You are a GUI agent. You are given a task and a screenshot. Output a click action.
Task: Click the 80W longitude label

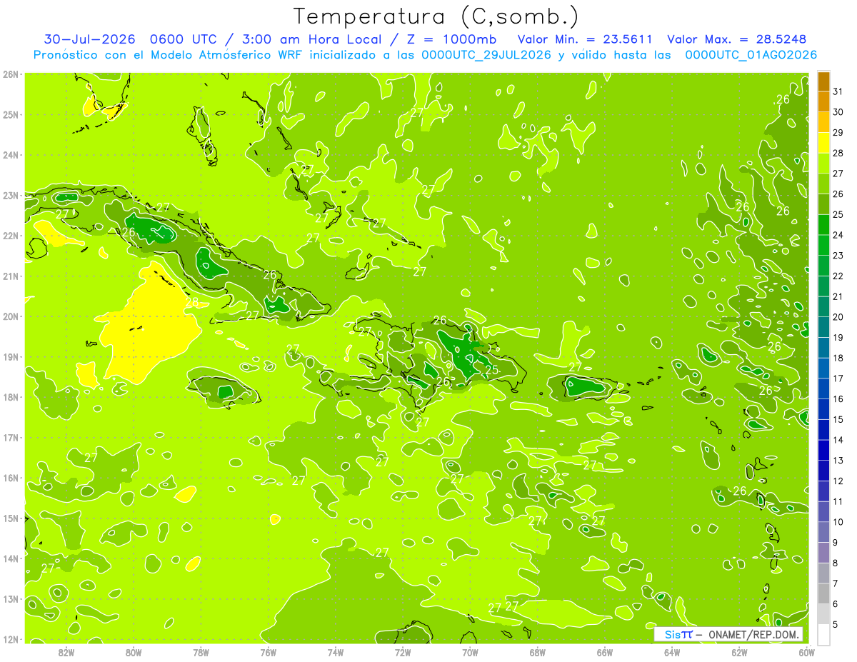pos(134,653)
